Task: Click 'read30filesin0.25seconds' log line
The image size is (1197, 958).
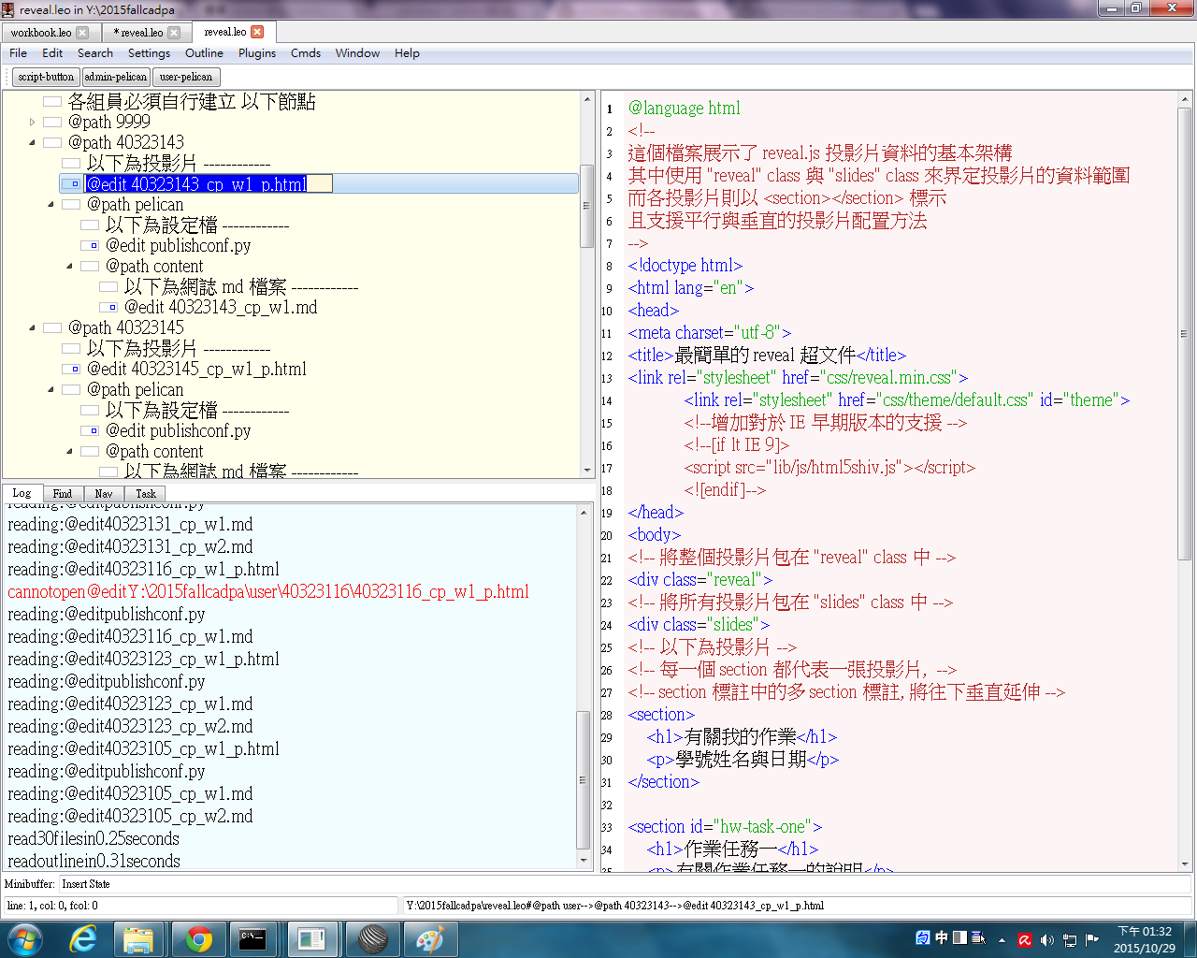Action: click(94, 838)
